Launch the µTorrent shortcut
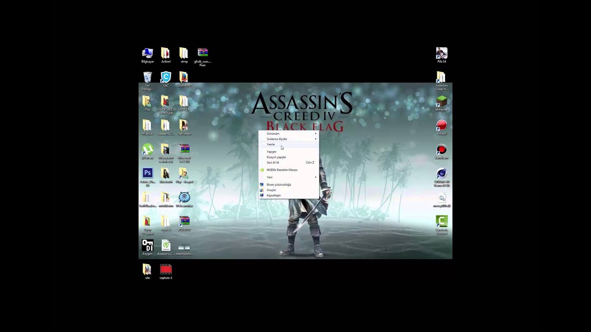 click(147, 151)
